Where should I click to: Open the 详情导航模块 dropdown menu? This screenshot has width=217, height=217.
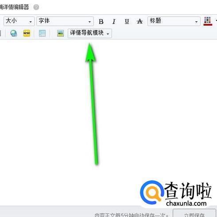pyautogui.click(x=90, y=33)
